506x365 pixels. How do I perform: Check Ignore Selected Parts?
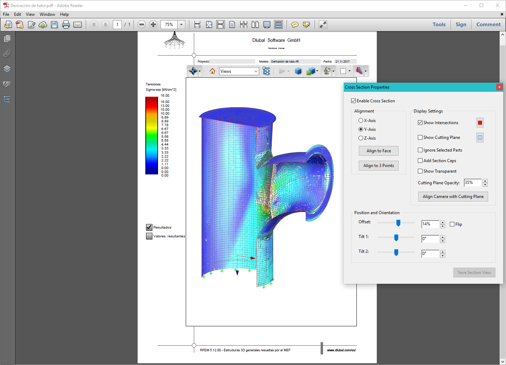(x=420, y=150)
